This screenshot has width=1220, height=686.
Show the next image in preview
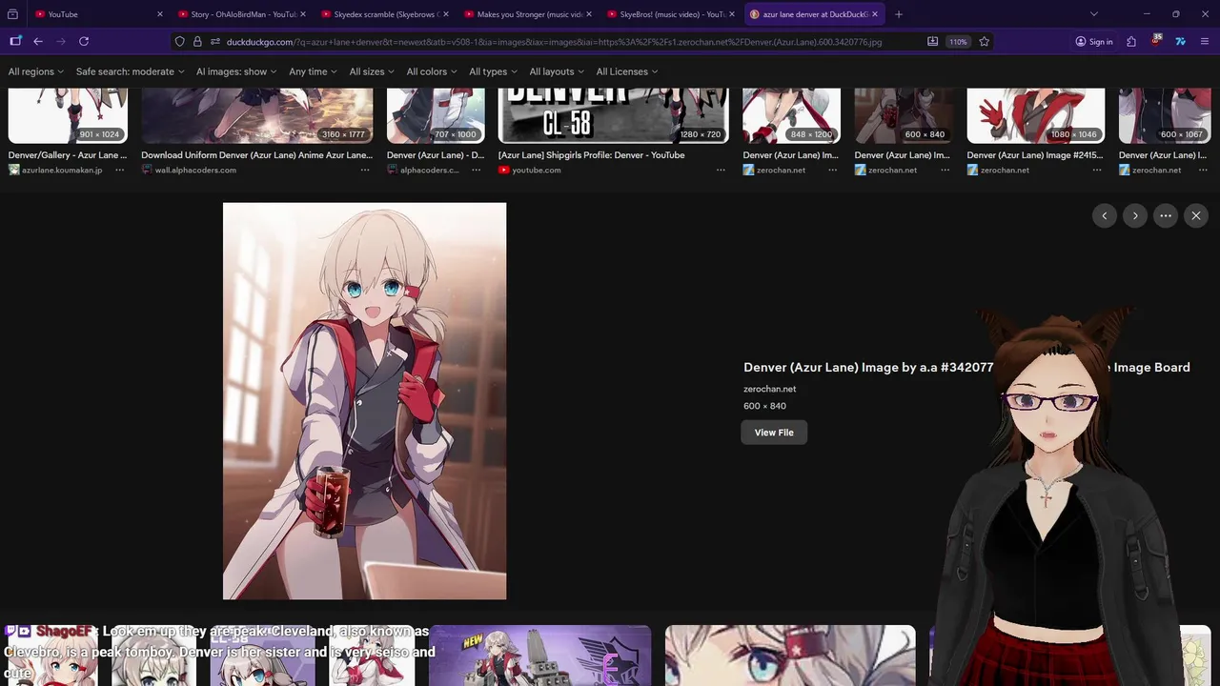click(1135, 216)
